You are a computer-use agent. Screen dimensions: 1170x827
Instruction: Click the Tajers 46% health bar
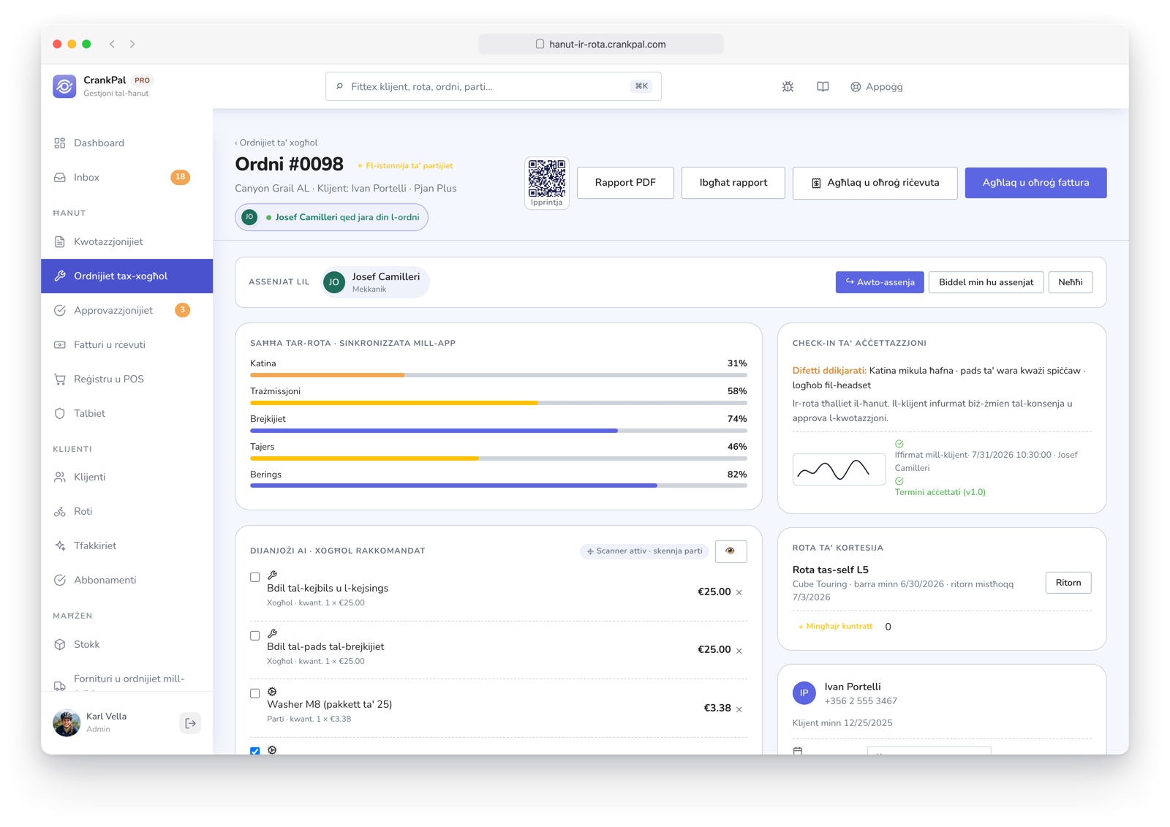coord(499,458)
